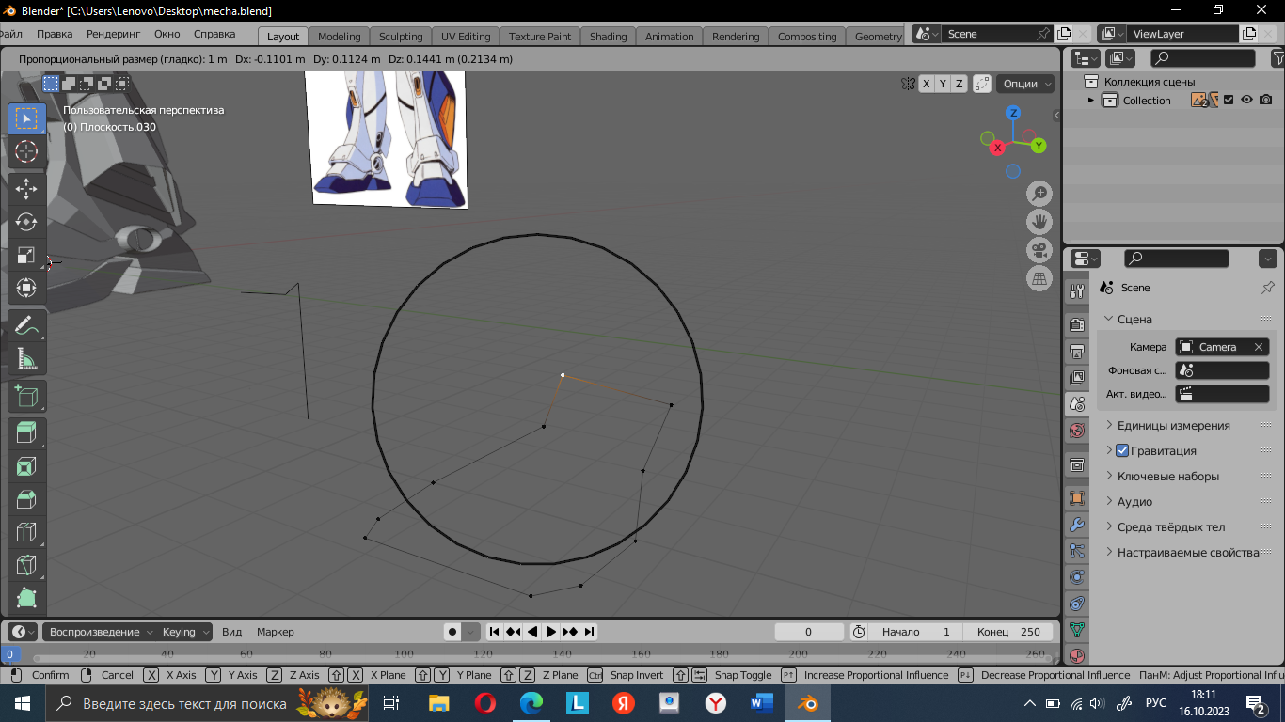This screenshot has height=722, width=1285.
Task: Click the Конец end frame field
Action: (x=1009, y=632)
